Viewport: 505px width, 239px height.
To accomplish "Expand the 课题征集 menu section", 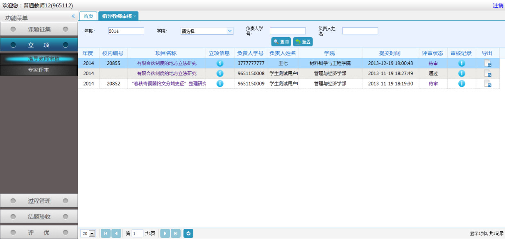I will (x=39, y=29).
